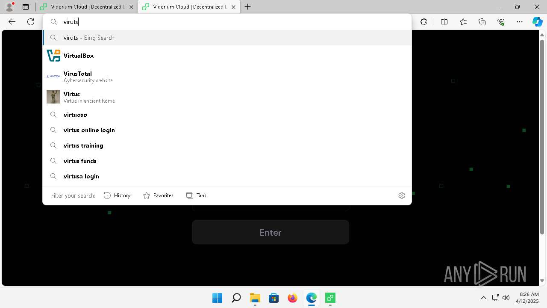Launch Firefox from the taskbar
The height and width of the screenshot is (308, 547).
point(293,298)
